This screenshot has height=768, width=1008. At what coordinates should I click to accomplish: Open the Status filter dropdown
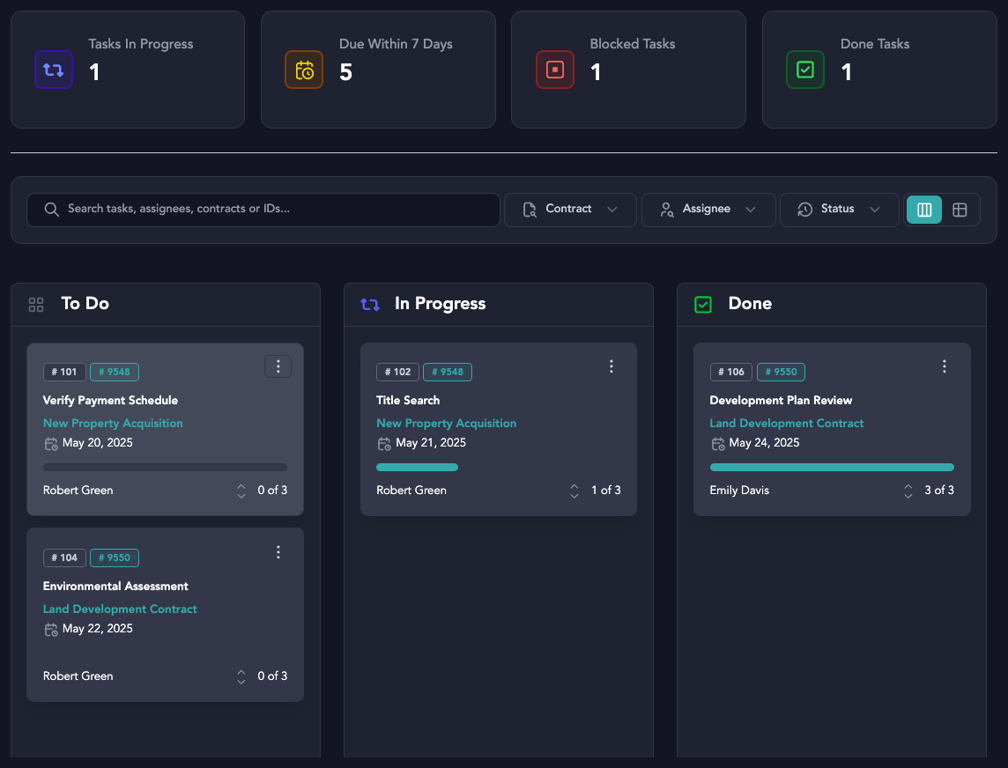[839, 210]
